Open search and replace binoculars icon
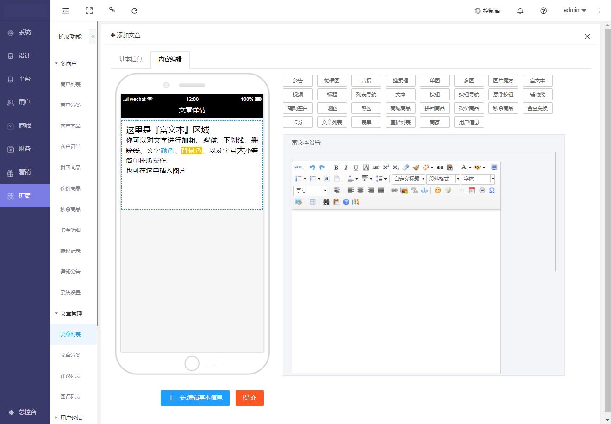Image resolution: width=611 pixels, height=424 pixels. click(326, 202)
